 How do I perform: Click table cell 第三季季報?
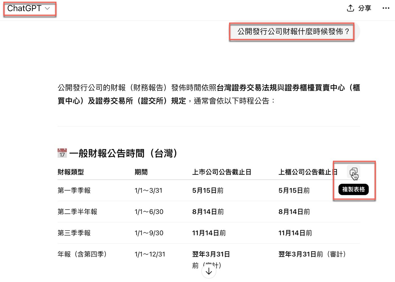(x=74, y=233)
